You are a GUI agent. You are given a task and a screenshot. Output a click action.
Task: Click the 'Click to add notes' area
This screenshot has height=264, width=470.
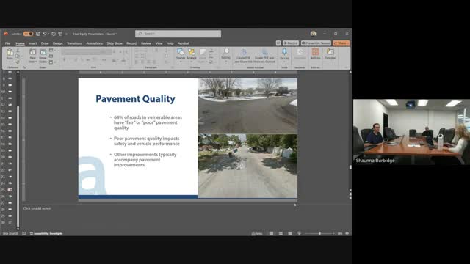[37, 208]
